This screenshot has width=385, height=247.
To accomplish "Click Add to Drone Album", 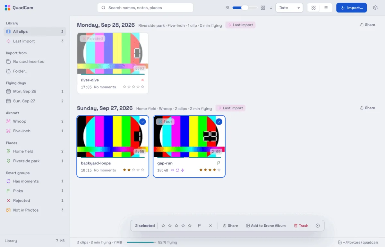I will 266,225.
